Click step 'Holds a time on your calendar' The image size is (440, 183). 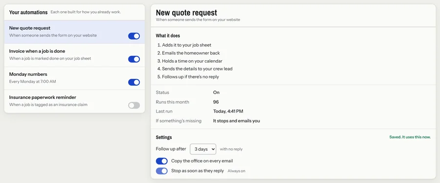pos(192,61)
